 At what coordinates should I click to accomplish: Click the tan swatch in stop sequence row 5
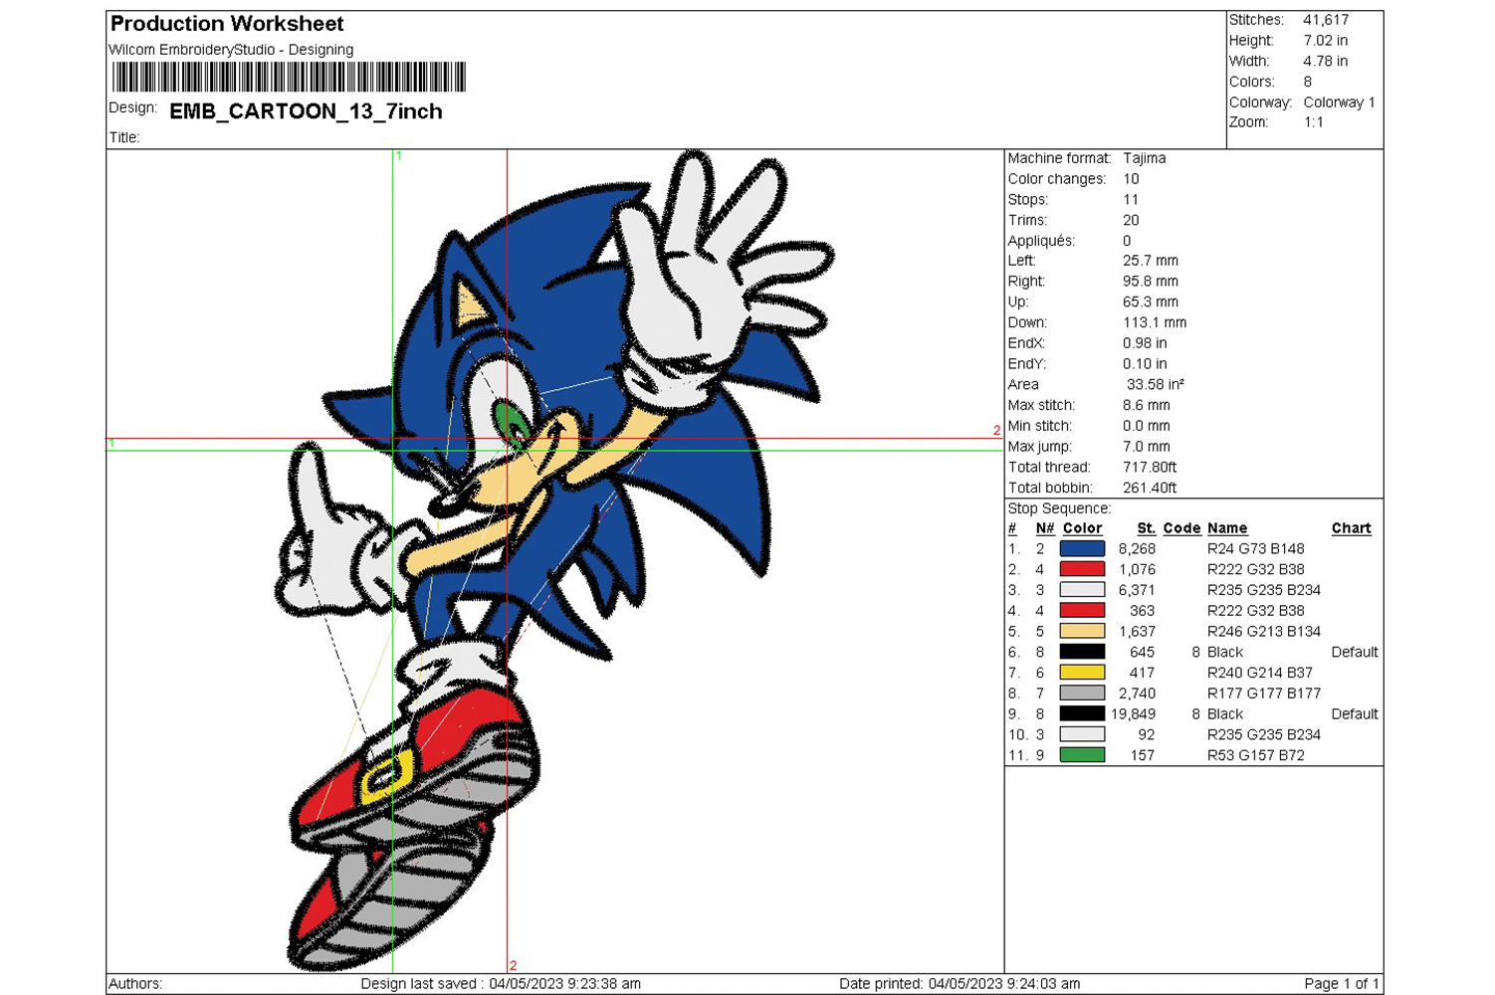1082,631
